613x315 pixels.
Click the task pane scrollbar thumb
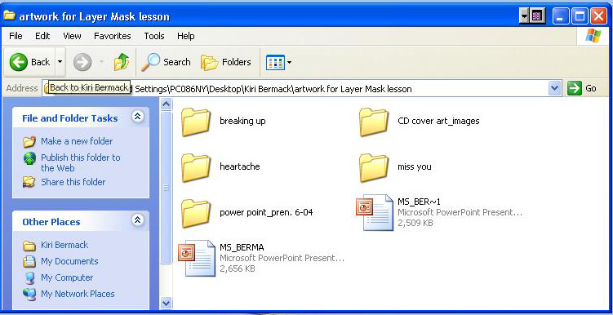(167, 188)
